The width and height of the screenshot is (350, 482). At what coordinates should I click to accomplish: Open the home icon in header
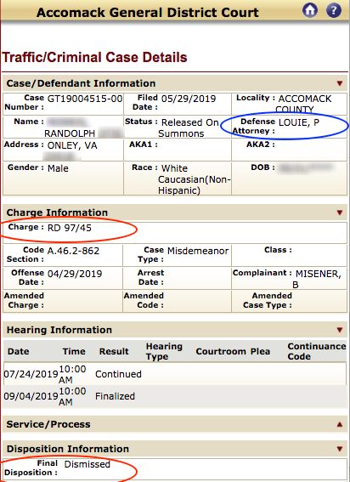310,10
